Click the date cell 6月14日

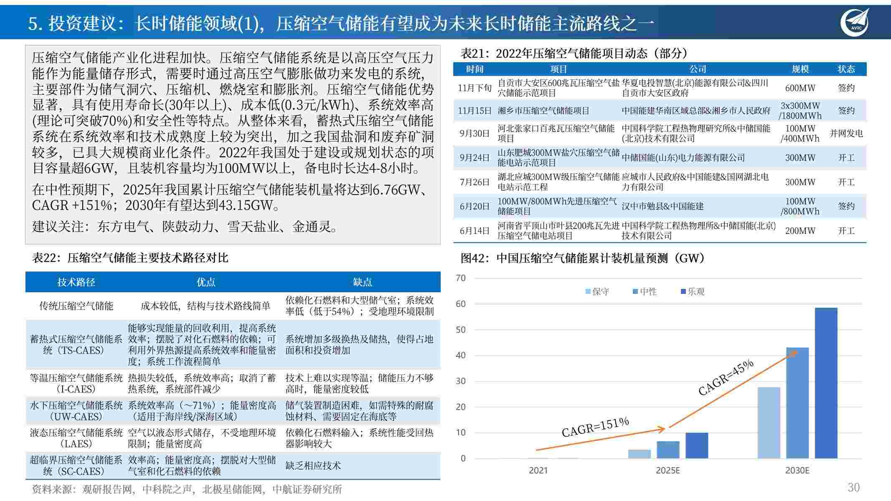coord(475,230)
